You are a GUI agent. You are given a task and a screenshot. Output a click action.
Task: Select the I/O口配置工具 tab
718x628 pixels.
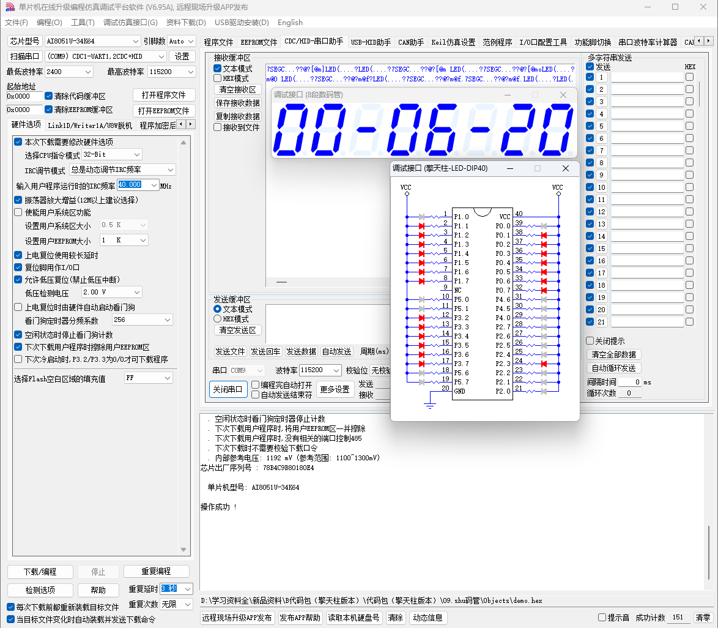click(x=543, y=42)
